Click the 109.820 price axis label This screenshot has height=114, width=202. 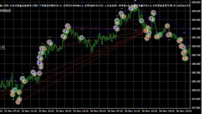[196, 2]
